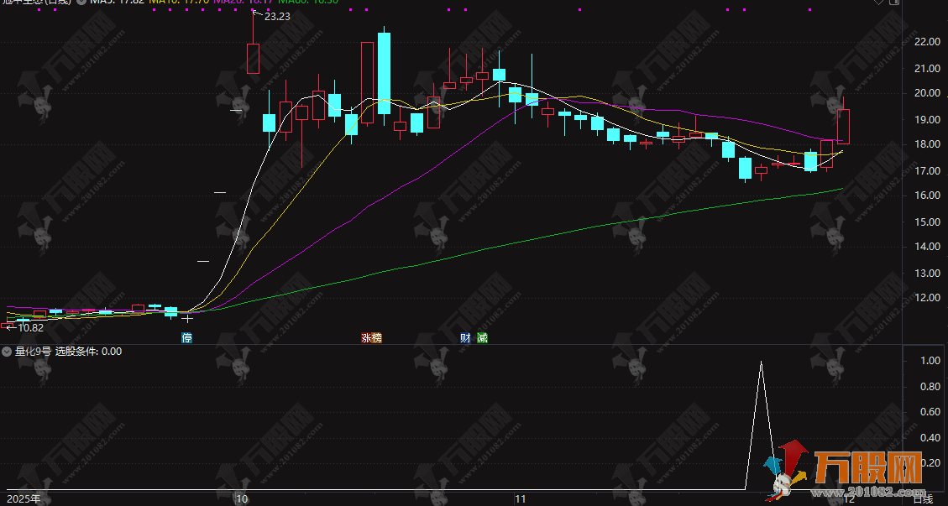948x506 pixels.
Task: Click month 10 on the time axis
Action: pyautogui.click(x=242, y=499)
